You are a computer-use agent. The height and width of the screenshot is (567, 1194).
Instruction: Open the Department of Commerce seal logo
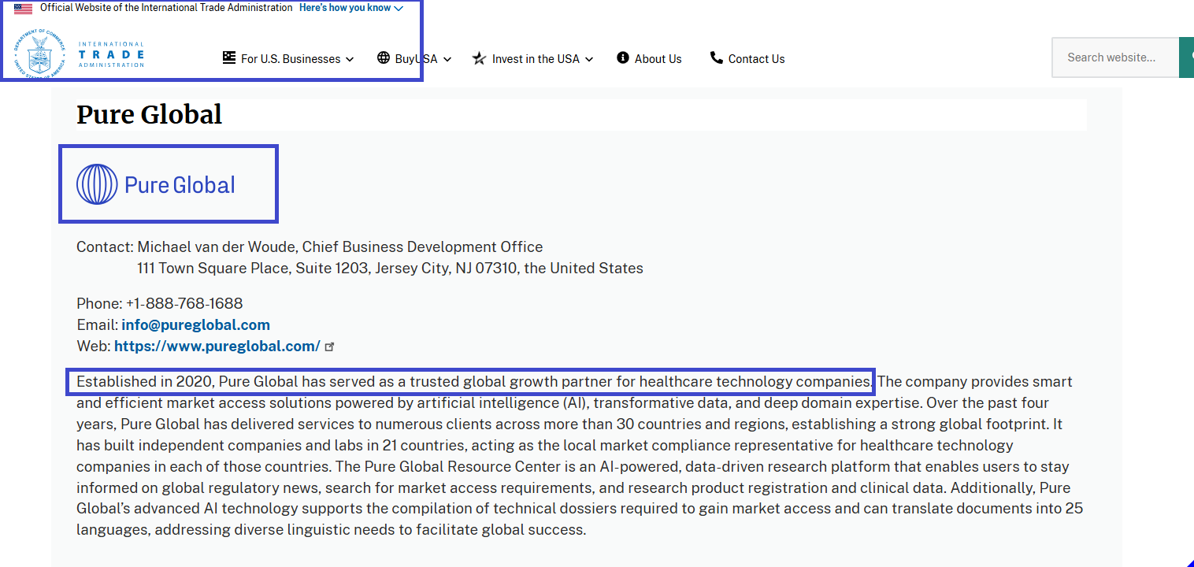click(39, 54)
